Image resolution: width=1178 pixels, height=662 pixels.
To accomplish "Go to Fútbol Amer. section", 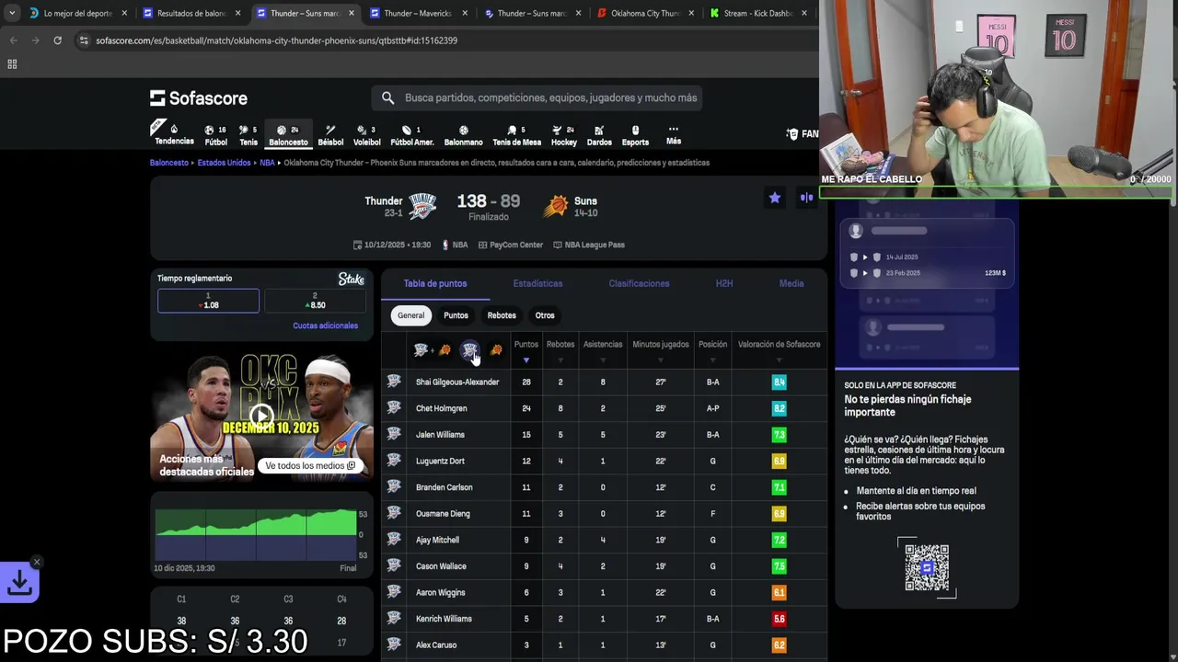I will [x=411, y=135].
